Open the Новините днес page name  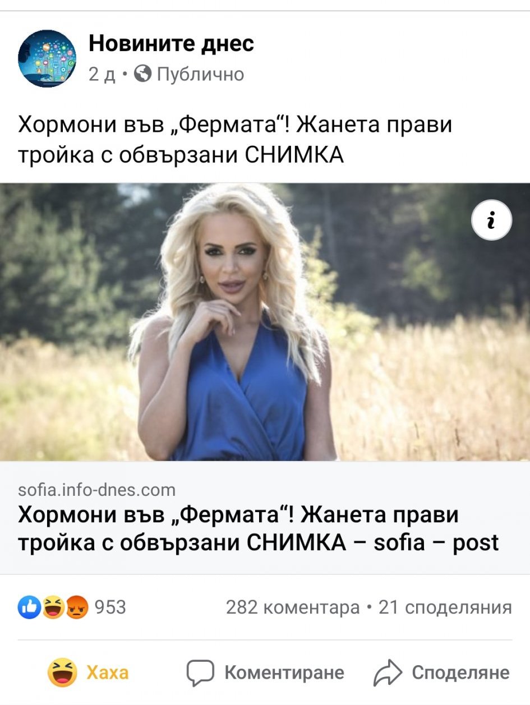[x=172, y=43]
